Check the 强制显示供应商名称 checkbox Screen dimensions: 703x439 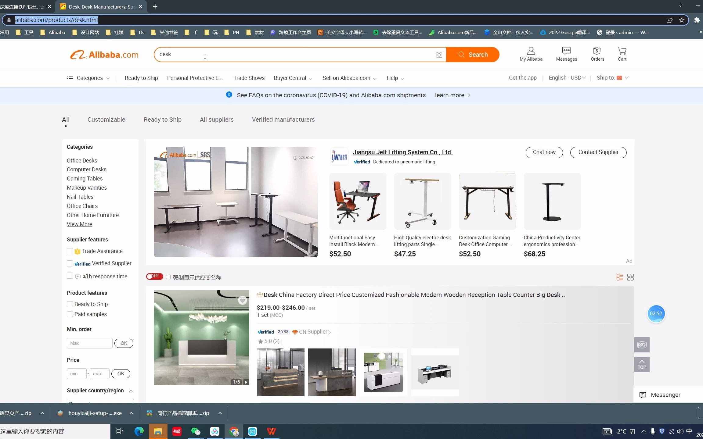[x=168, y=277]
